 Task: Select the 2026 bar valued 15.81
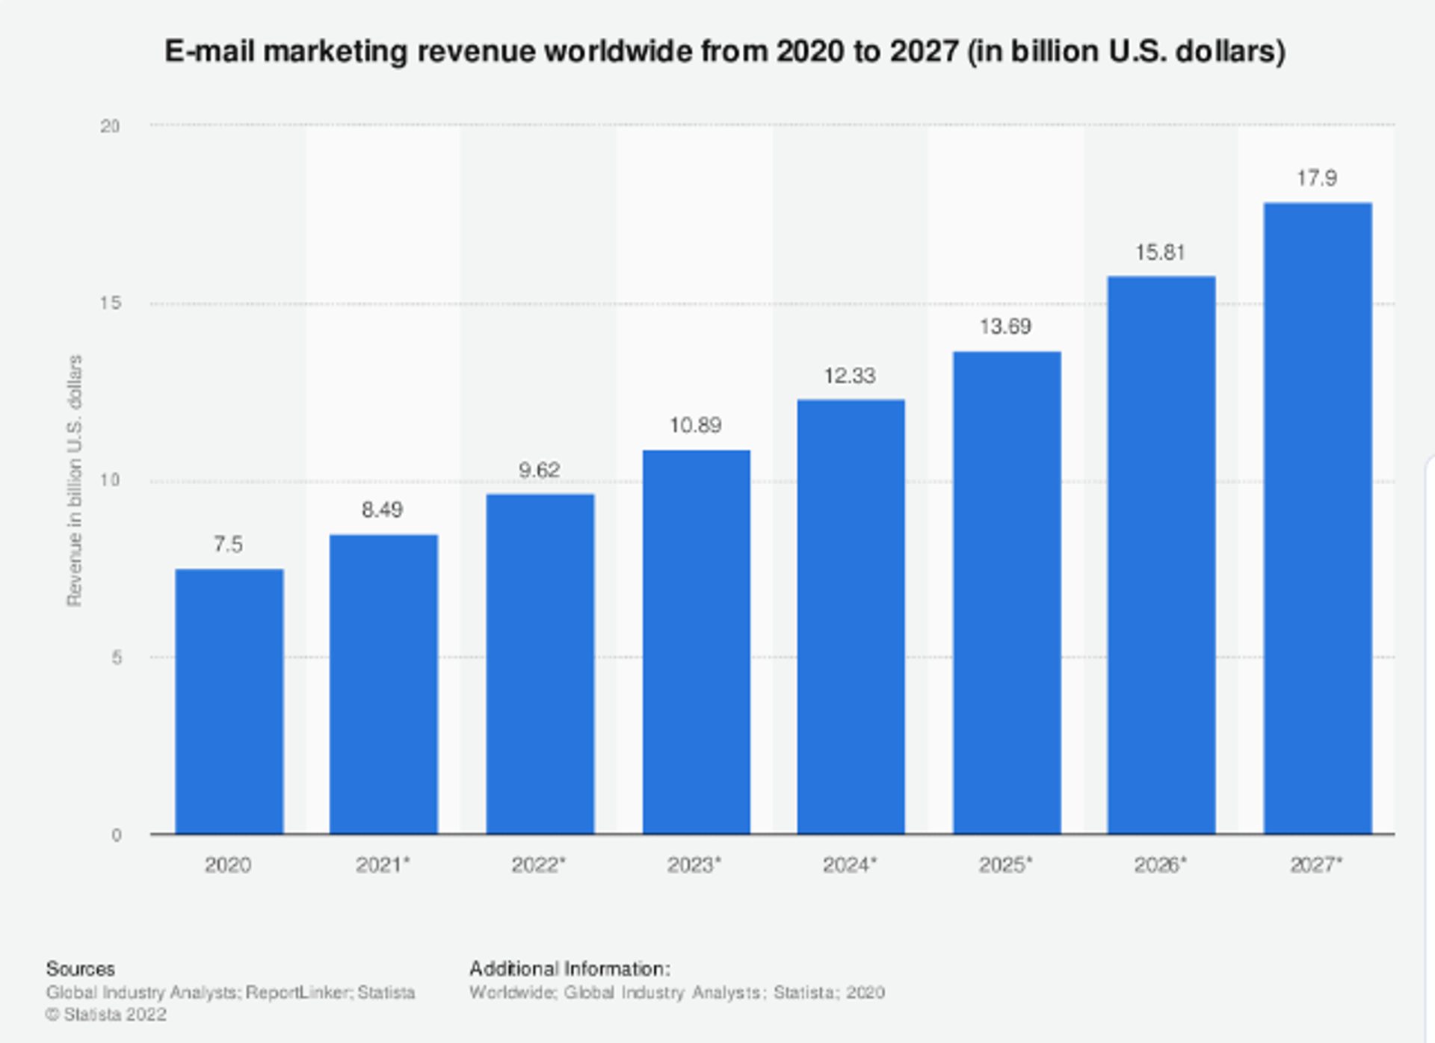[1161, 554]
